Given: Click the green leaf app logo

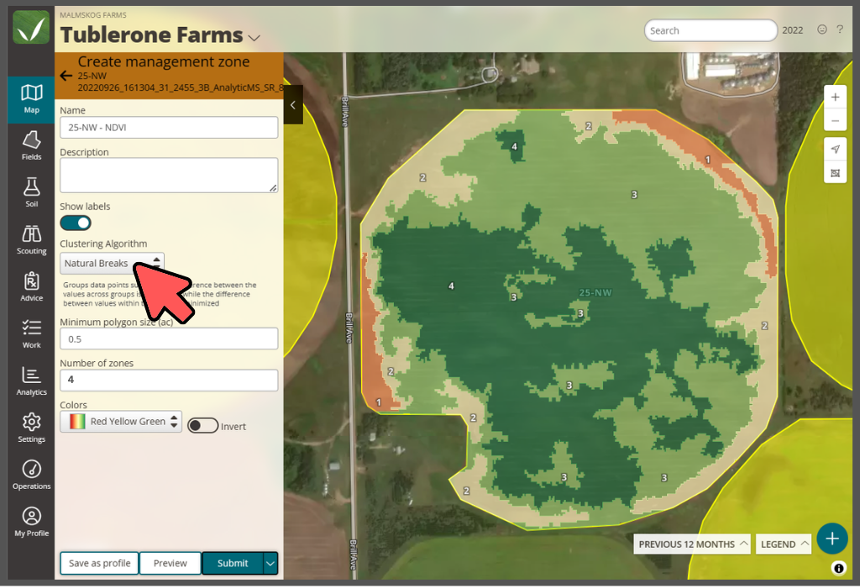Looking at the screenshot, I should (x=31, y=27).
